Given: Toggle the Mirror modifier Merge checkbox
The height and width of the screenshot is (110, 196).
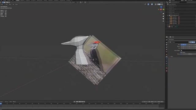Looking at the screenshot, I should click(181, 54).
